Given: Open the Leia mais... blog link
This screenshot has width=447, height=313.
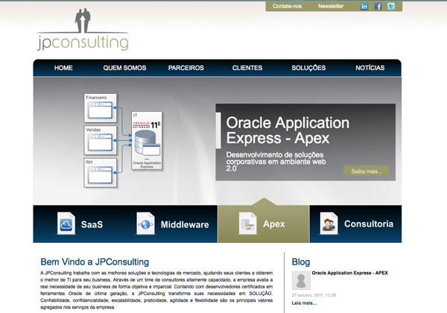Looking at the screenshot, I should pos(304,303).
